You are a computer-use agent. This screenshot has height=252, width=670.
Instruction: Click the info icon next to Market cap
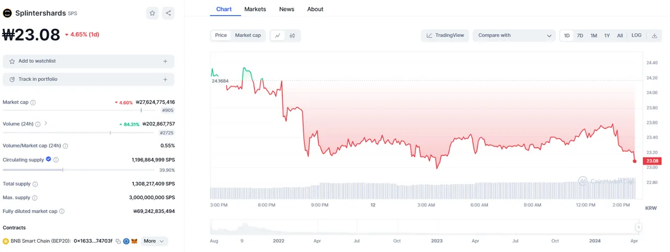click(x=33, y=102)
